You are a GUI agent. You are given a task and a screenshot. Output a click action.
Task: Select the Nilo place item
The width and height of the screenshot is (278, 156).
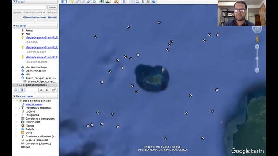point(28,74)
